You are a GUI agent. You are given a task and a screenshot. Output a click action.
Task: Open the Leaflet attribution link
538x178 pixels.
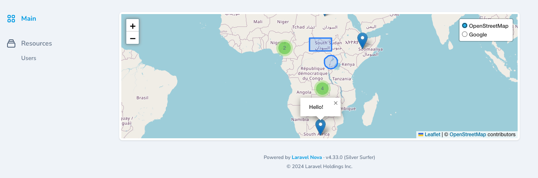[x=432, y=135]
